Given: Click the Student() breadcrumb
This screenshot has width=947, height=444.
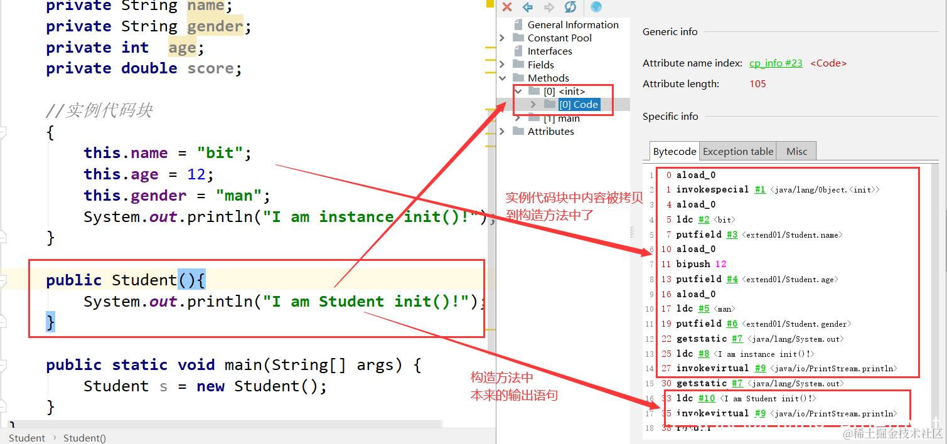Looking at the screenshot, I should (85, 438).
